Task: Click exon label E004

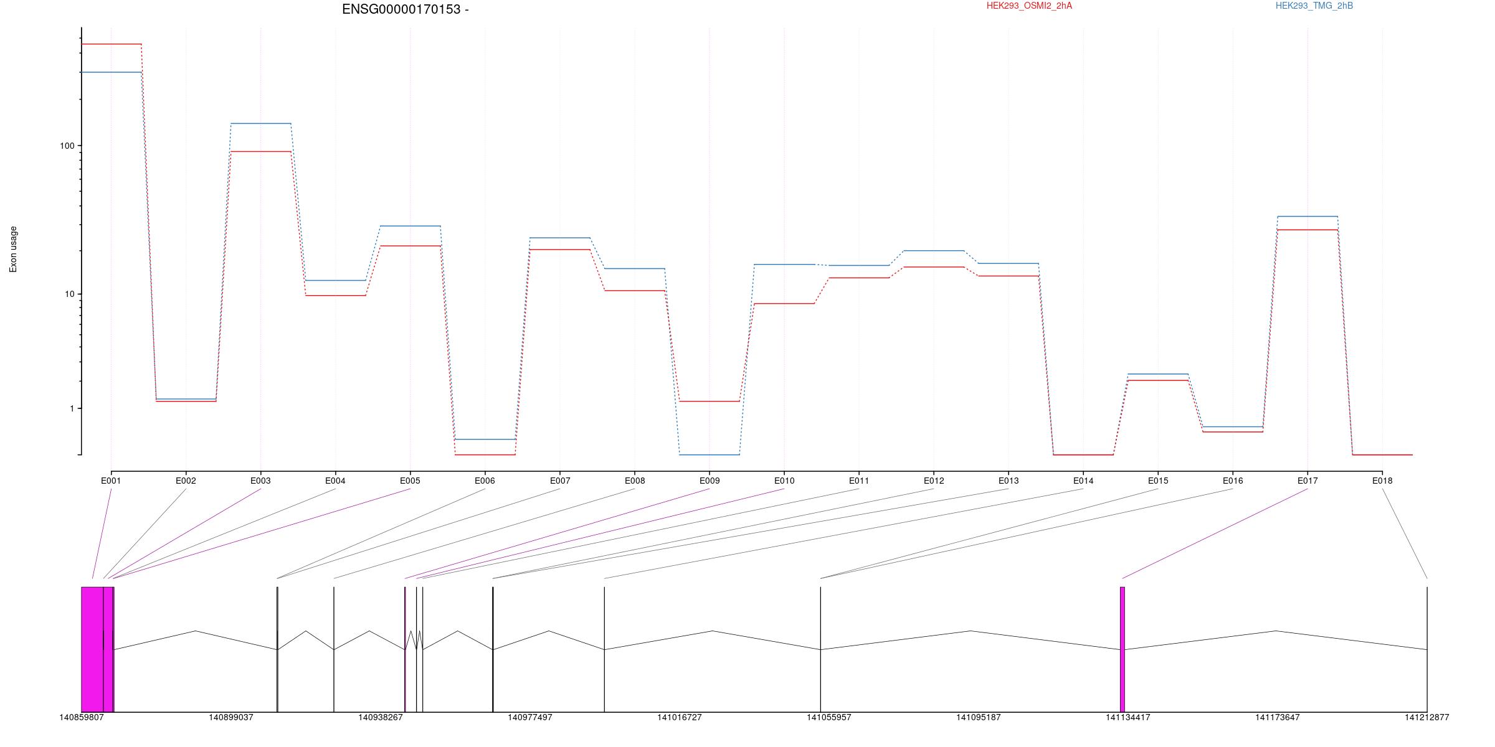Action: [335, 481]
